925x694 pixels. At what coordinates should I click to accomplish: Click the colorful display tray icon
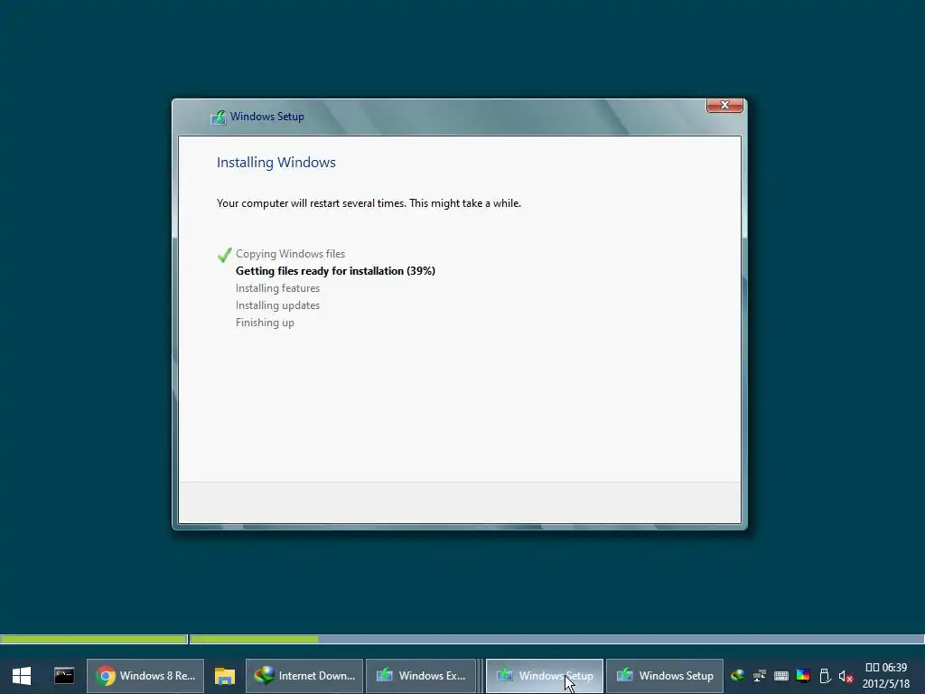[803, 676]
